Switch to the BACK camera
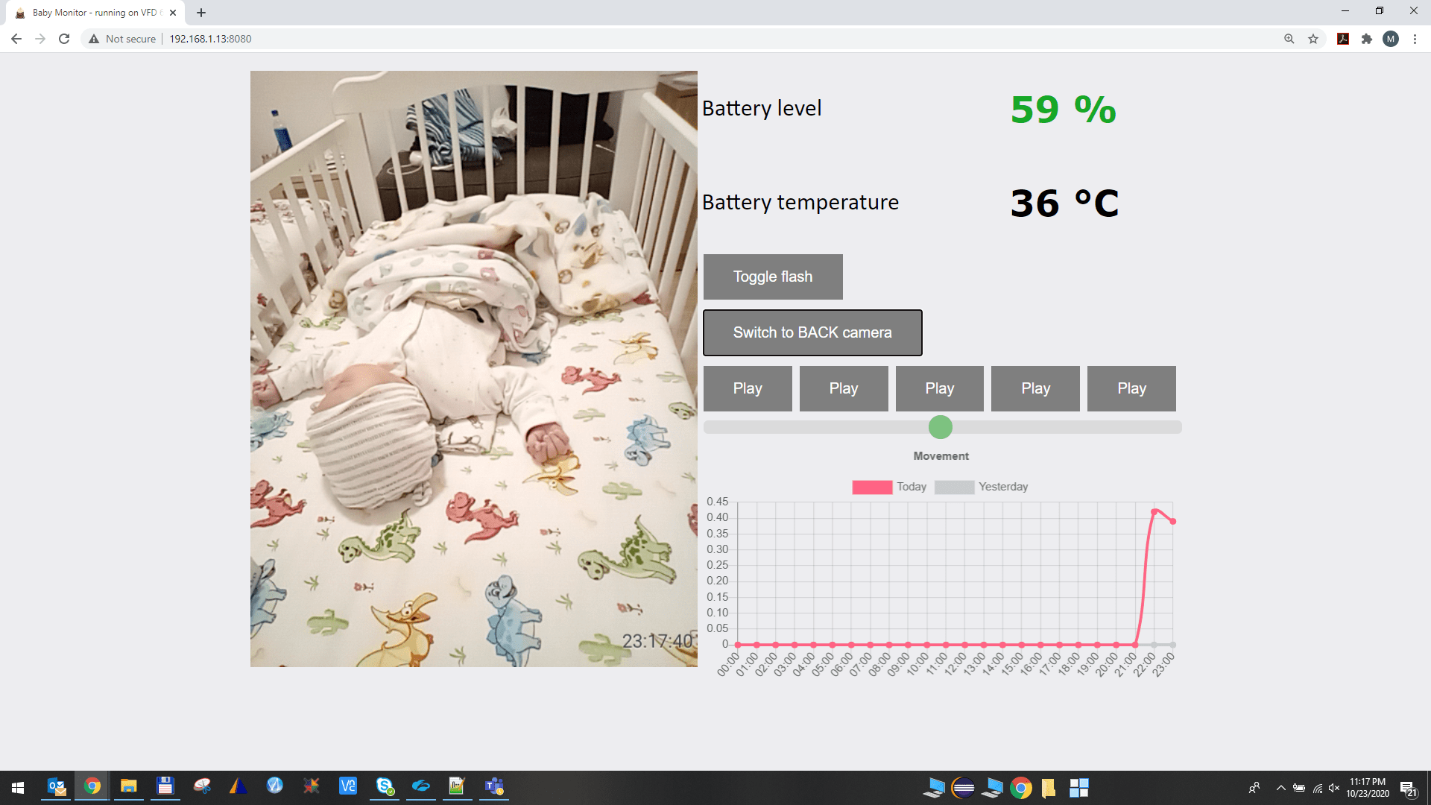Image resolution: width=1431 pixels, height=805 pixels. pos(812,332)
